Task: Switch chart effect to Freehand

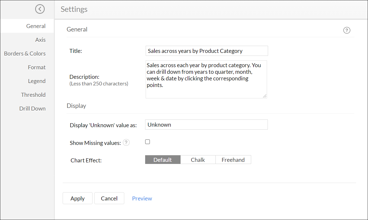Action: [x=233, y=159]
